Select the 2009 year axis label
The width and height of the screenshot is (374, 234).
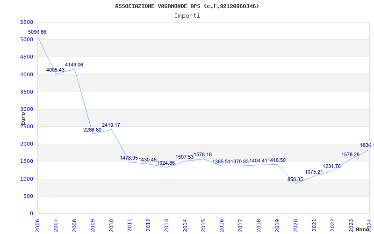click(93, 225)
